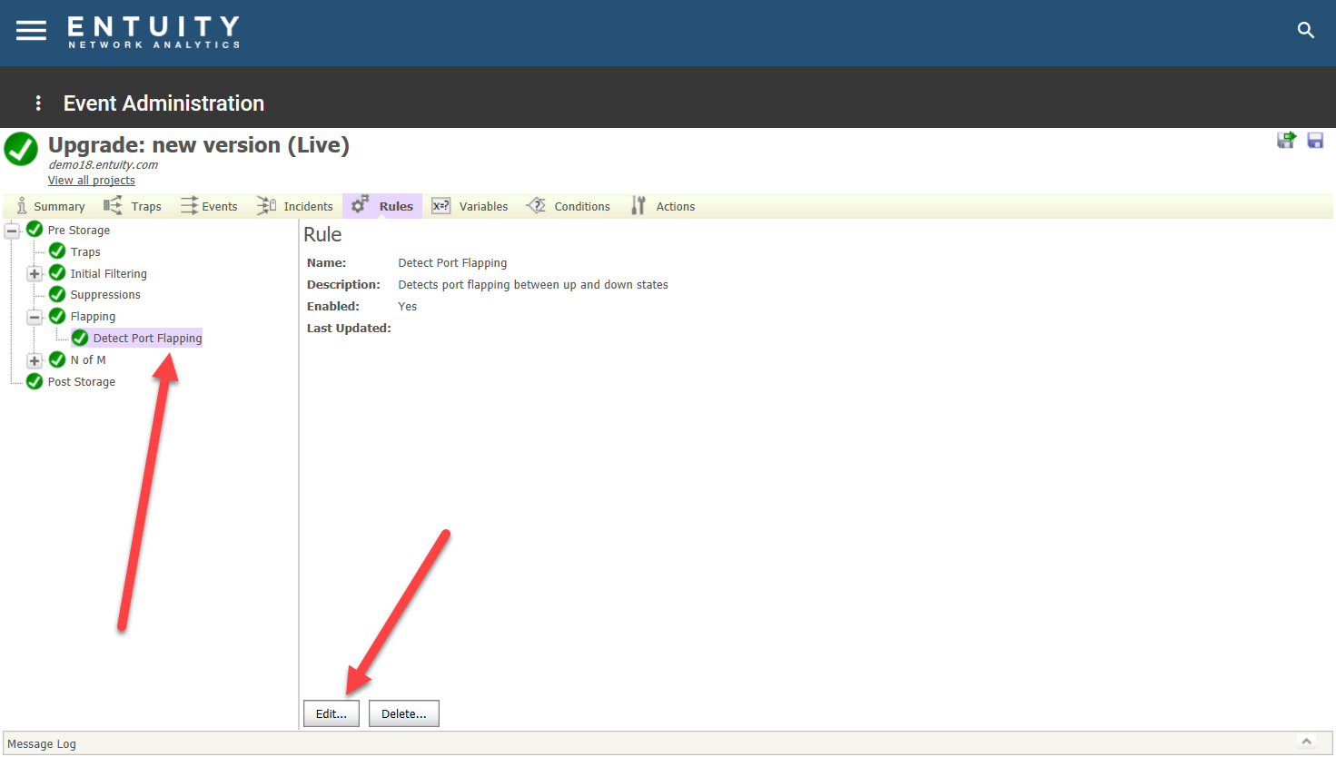This screenshot has width=1336, height=757.
Task: Click the Initial Filtering green check icon
Action: pyautogui.click(x=57, y=273)
